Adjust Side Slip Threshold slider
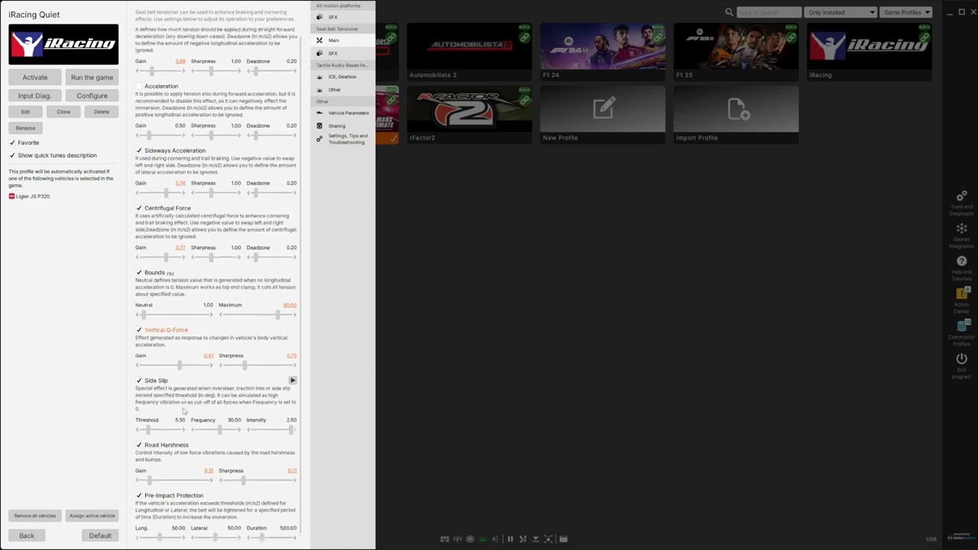 tap(160, 429)
